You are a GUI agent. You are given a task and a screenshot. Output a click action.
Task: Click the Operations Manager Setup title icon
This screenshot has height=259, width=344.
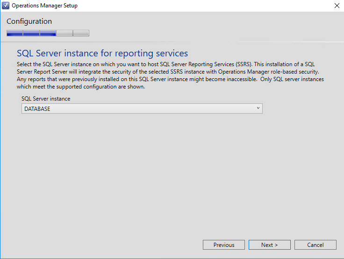[6, 6]
